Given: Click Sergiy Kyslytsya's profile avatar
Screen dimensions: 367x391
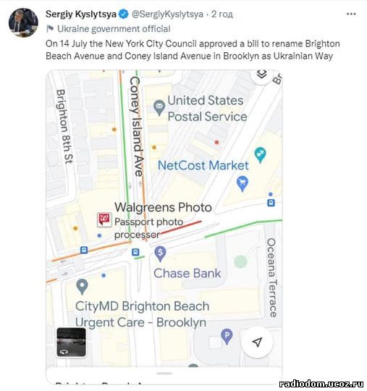Looking at the screenshot, I should (23, 22).
